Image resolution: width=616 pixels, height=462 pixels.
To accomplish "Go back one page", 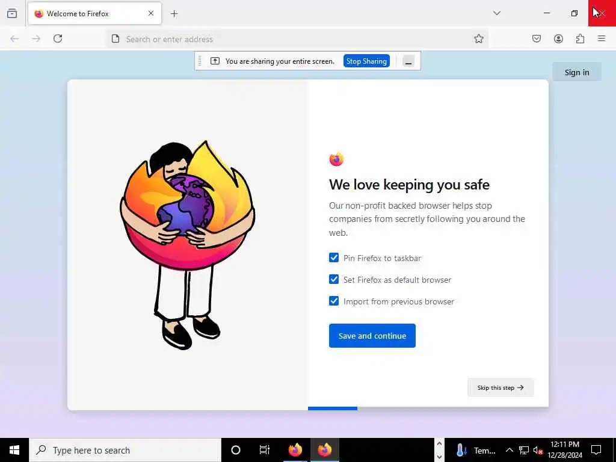I will 14,38.
